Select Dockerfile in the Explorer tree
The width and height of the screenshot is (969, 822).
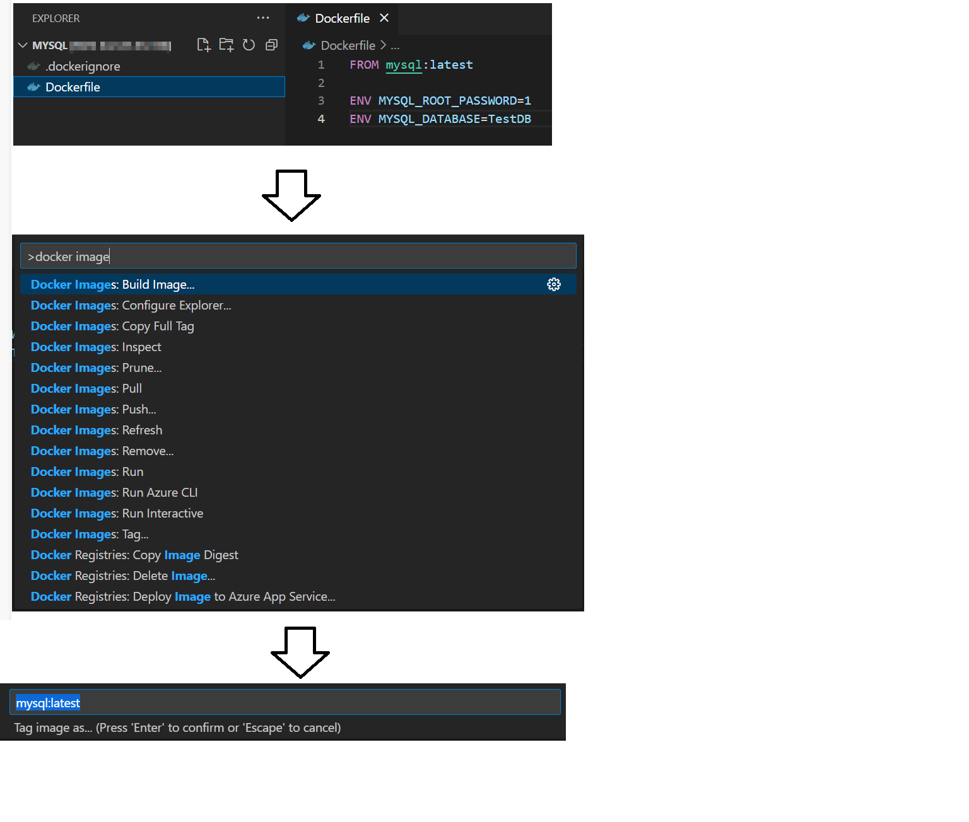point(149,87)
